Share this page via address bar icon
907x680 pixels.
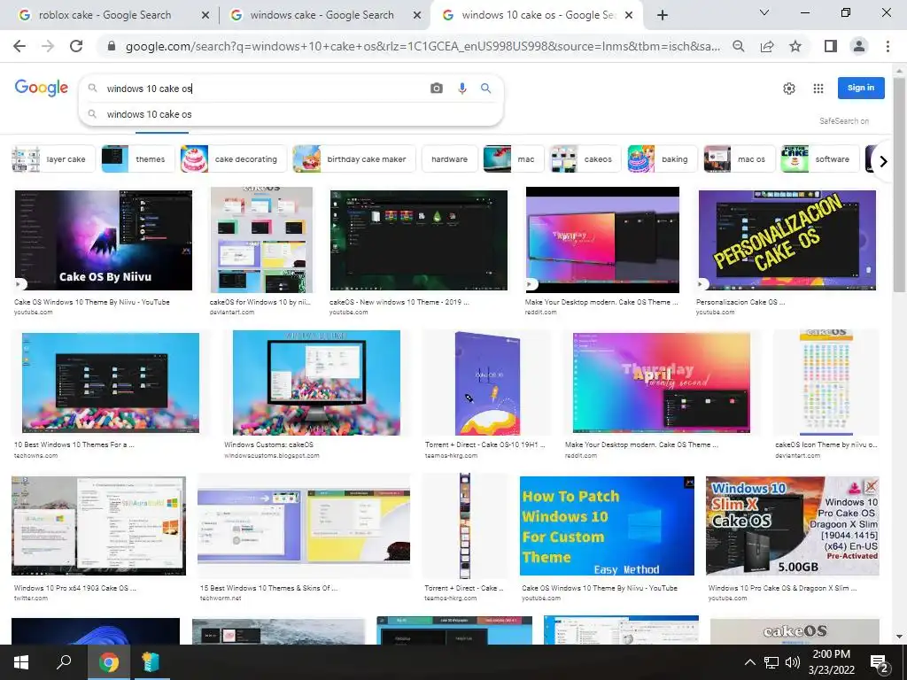[767, 46]
